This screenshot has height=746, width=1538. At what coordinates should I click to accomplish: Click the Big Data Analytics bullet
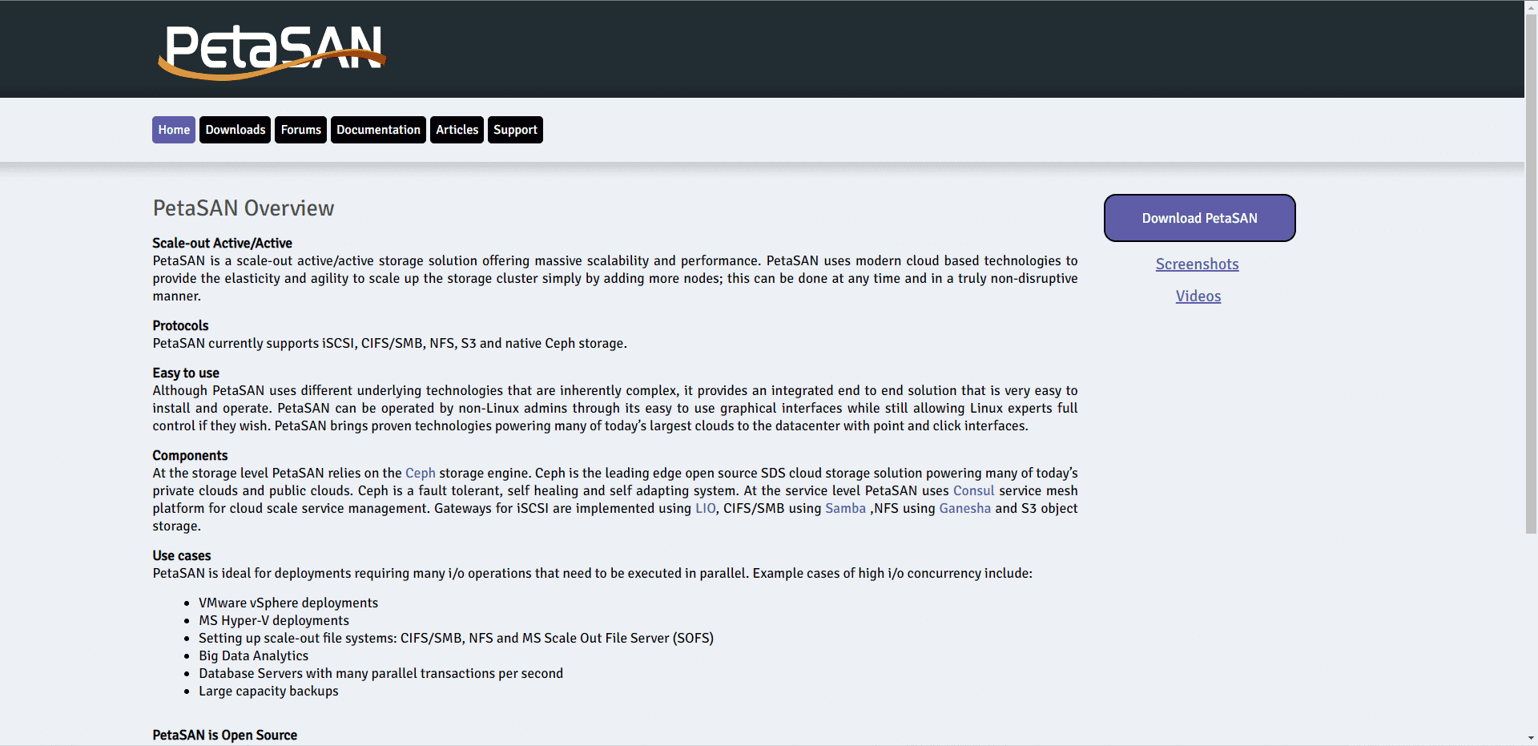click(x=253, y=655)
